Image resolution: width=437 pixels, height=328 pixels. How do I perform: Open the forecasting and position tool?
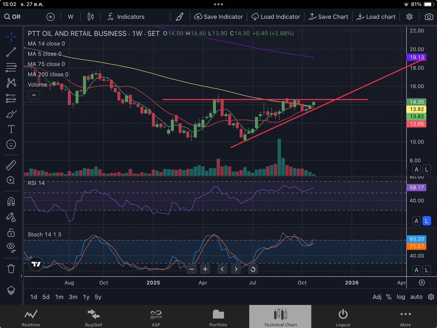coord(11,98)
